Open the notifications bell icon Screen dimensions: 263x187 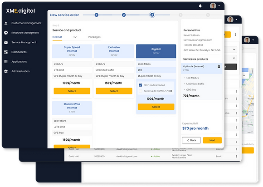200,6
